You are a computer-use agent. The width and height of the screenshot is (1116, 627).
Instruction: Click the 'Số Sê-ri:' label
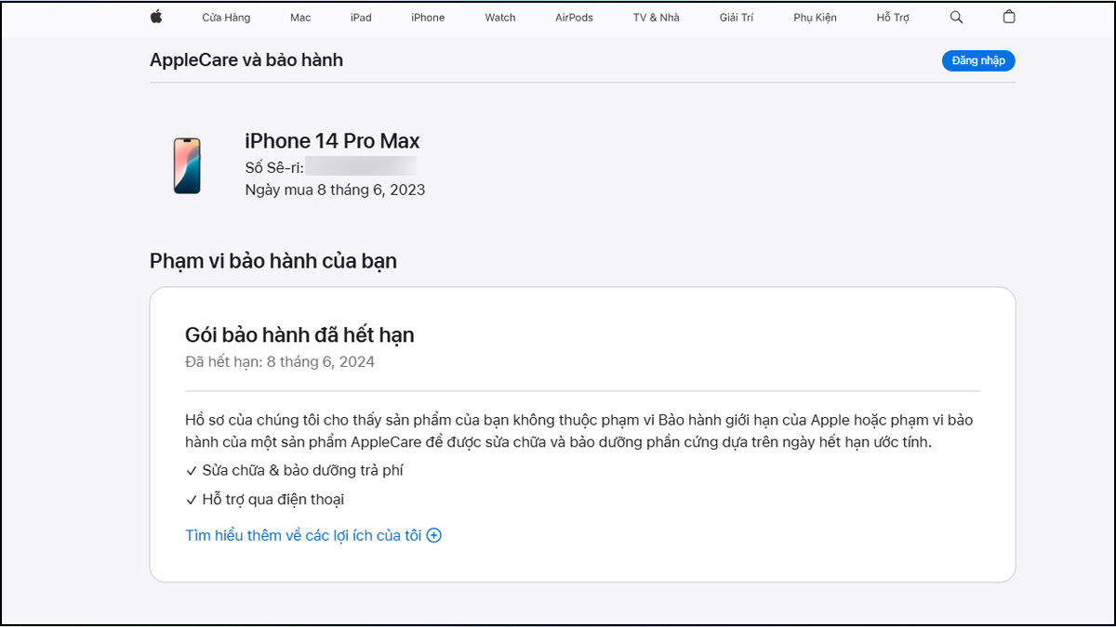coord(274,167)
